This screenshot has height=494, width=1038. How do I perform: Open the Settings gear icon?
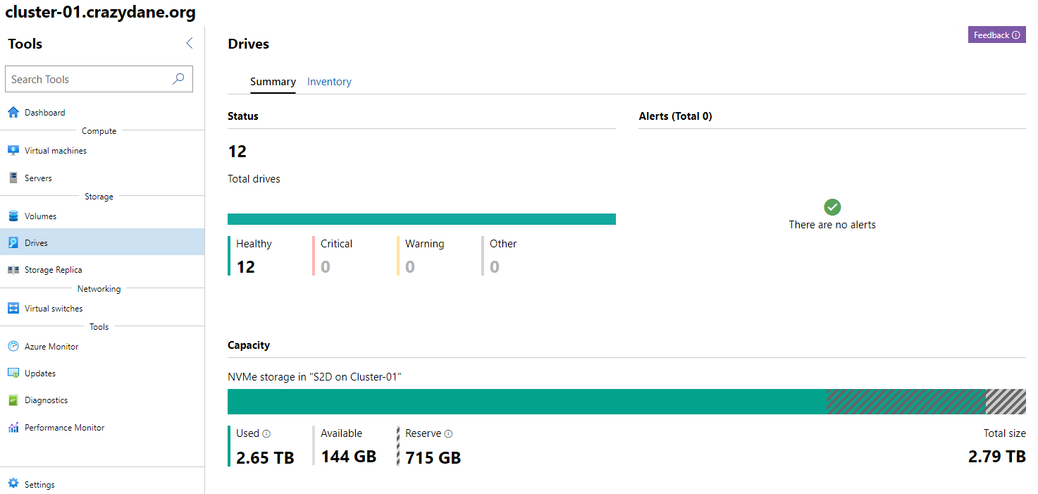pyautogui.click(x=13, y=484)
